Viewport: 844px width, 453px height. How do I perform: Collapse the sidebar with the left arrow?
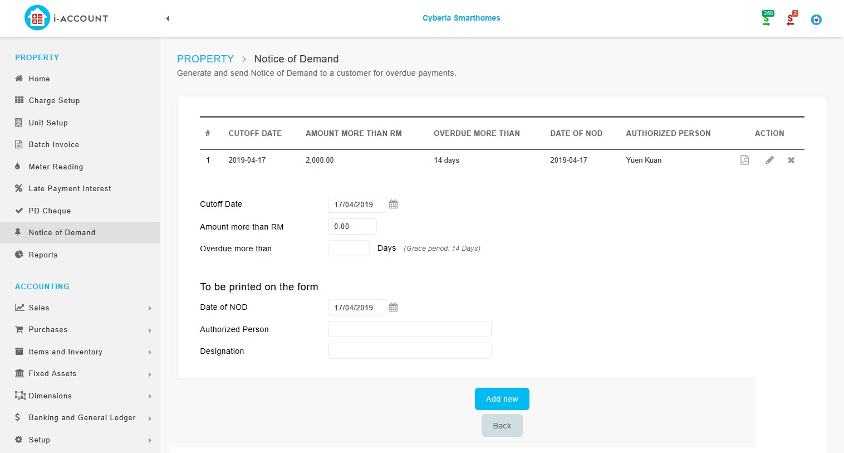(168, 18)
